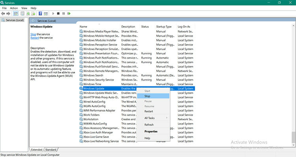
Task: Open the View menu
Action: click(x=24, y=8)
